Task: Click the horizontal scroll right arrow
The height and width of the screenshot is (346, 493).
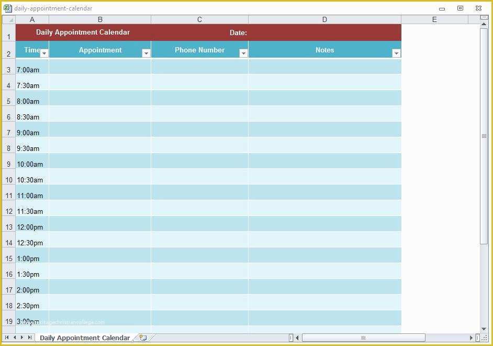Action: 471,338
